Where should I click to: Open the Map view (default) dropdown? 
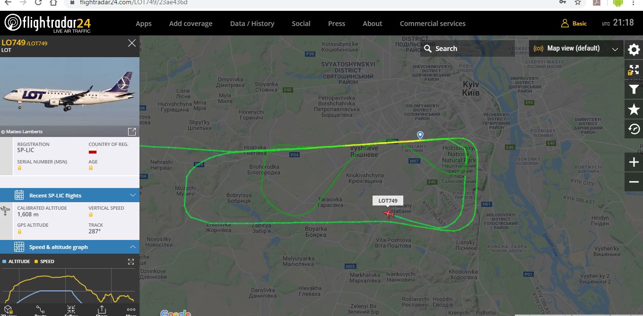(576, 48)
